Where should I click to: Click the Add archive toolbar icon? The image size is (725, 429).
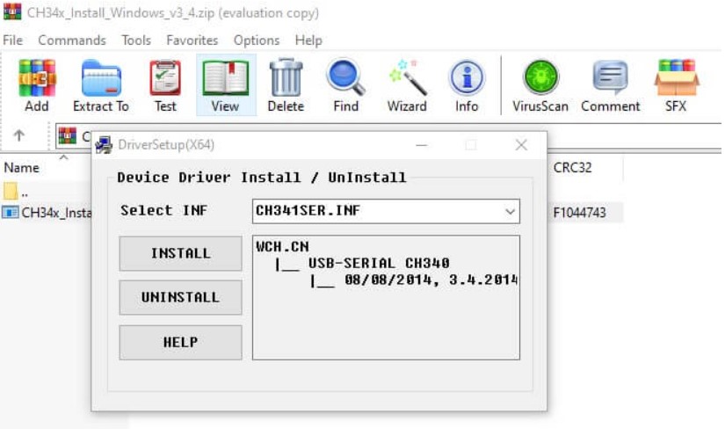[x=37, y=85]
